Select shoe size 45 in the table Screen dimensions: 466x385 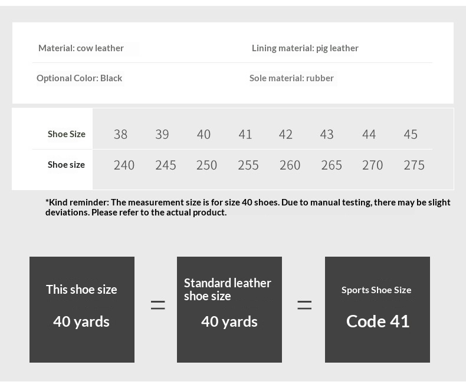coord(411,134)
